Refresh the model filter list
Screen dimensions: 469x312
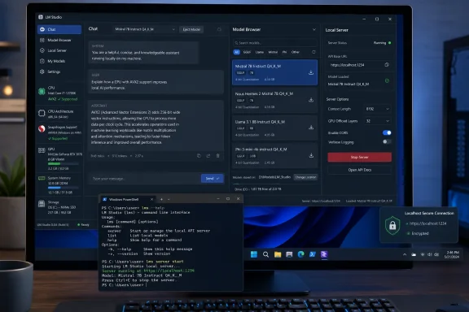313,52
